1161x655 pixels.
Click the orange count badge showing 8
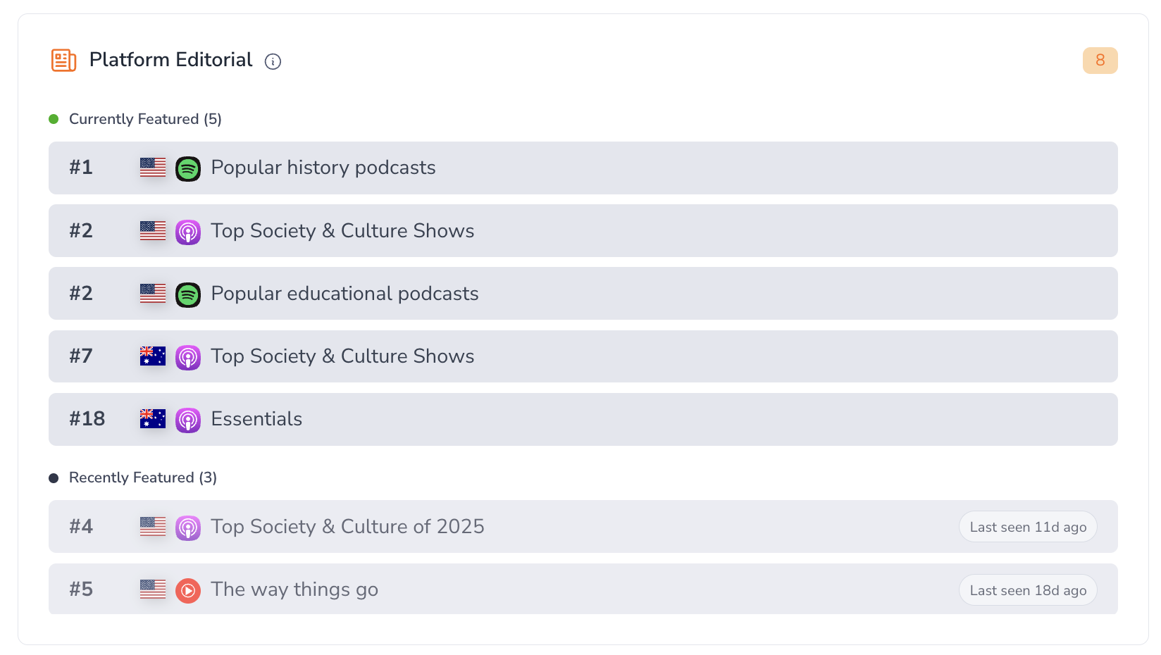pyautogui.click(x=1100, y=61)
